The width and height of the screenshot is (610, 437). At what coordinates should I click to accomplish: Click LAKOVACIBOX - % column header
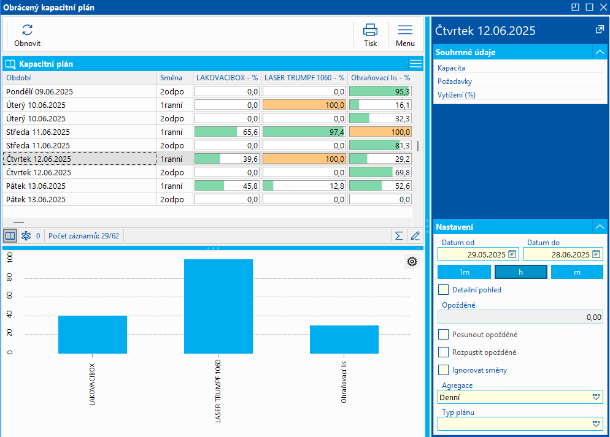pos(227,78)
